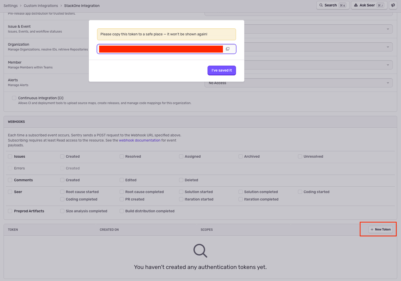Image resolution: width=401 pixels, height=281 pixels.
Task: Check Iteration started checkbox
Action: 181,199
